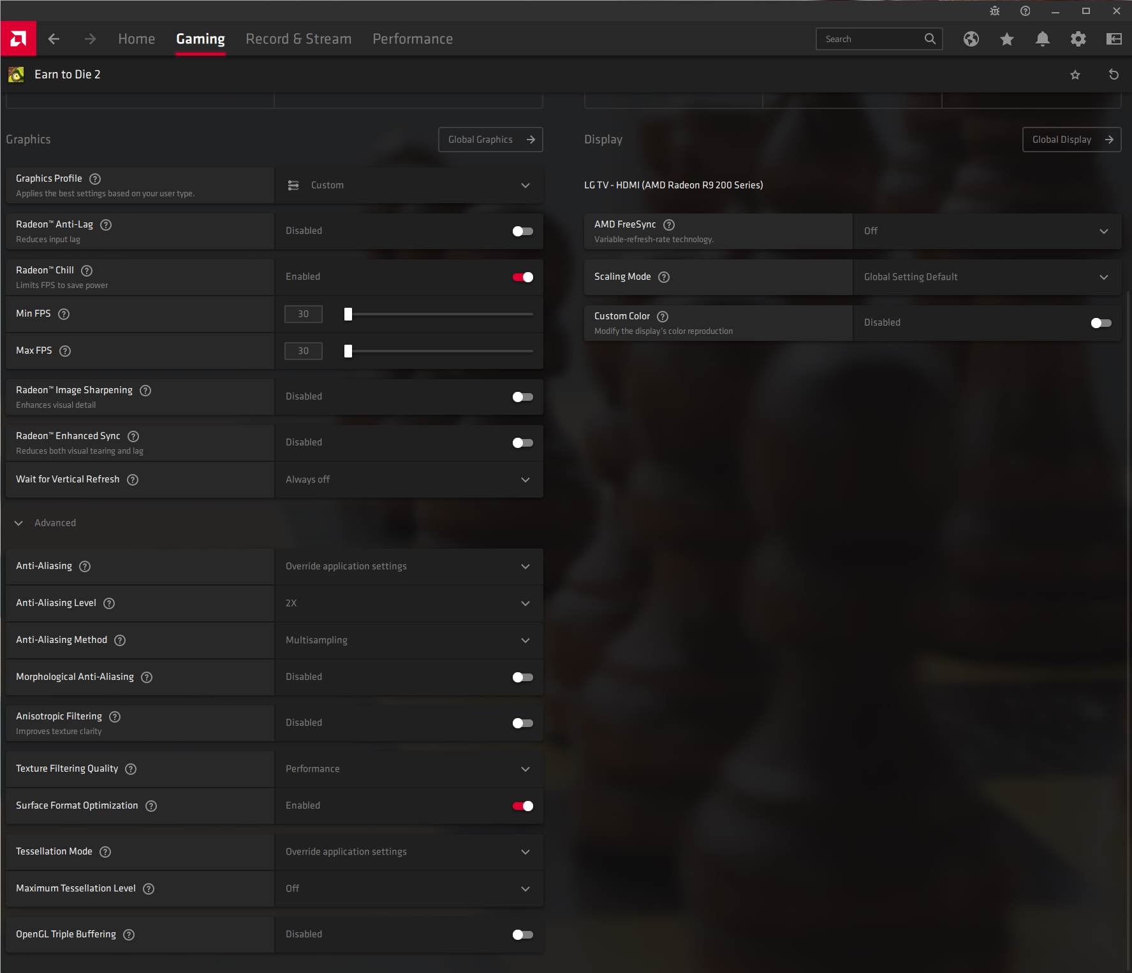Collapse the Advanced section

point(46,523)
